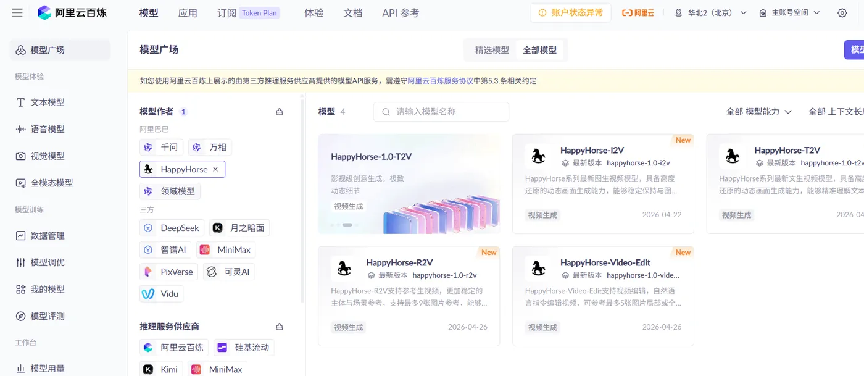Filter provider by Kimi chip
864x376 pixels.
click(x=161, y=369)
